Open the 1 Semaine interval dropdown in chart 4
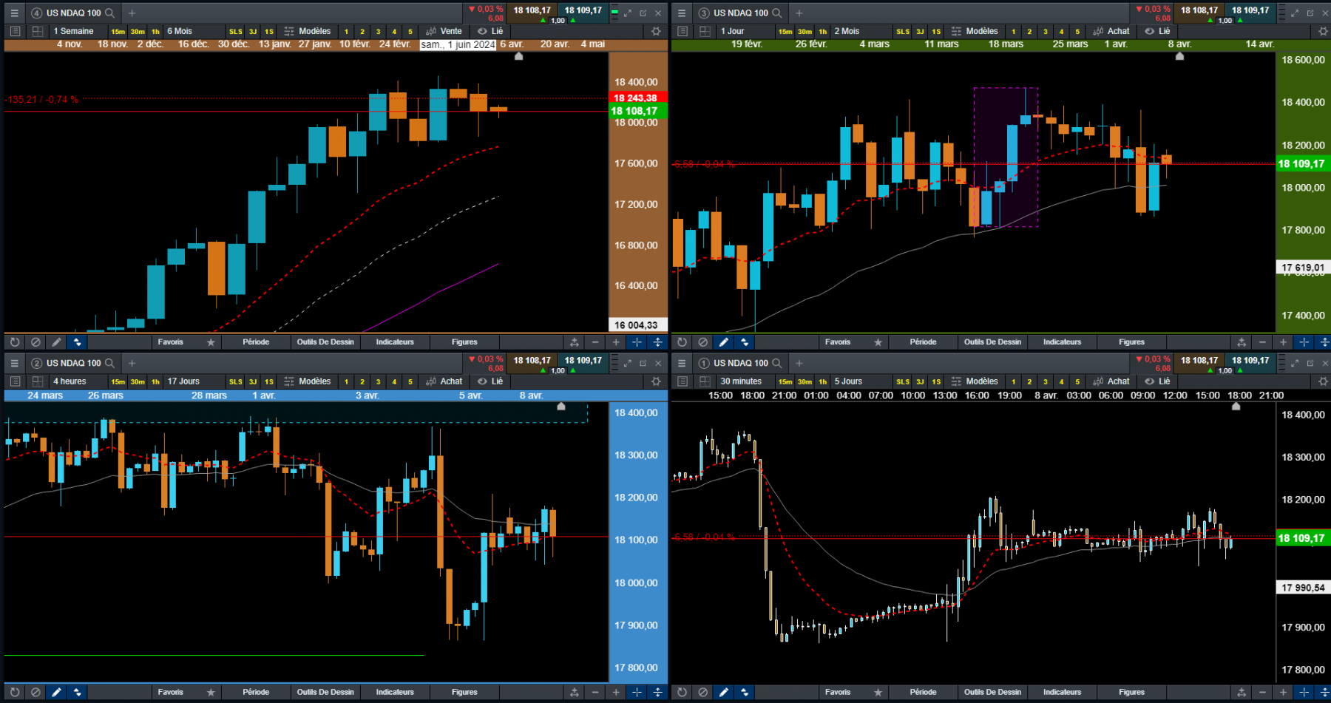This screenshot has height=703, width=1331. pyautogui.click(x=77, y=31)
